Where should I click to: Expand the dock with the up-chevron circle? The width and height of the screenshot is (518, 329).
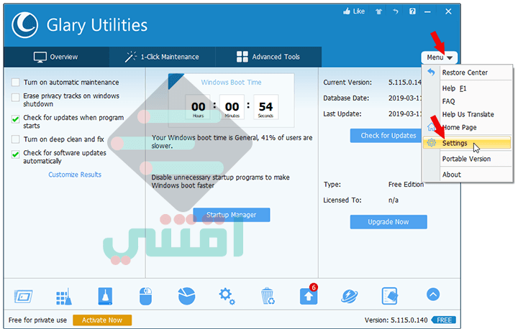(433, 295)
